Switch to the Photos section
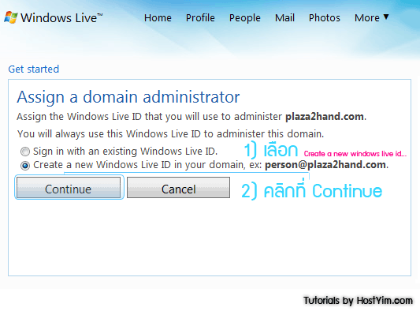 (x=325, y=18)
